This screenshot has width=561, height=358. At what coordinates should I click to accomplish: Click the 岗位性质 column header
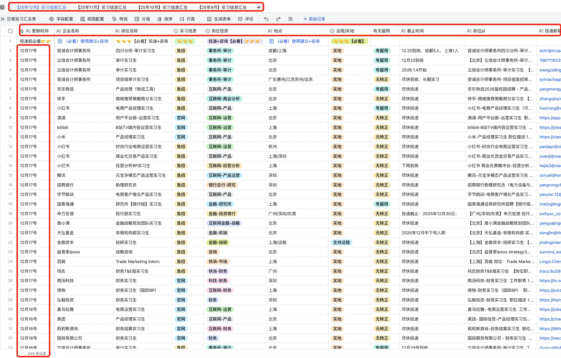235,31
